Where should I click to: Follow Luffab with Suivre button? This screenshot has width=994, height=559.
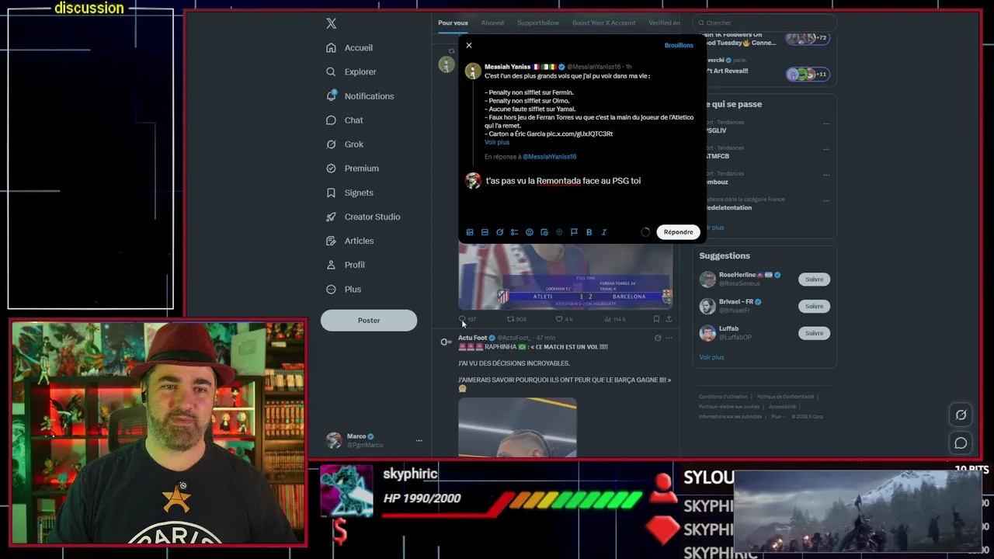[x=814, y=333]
